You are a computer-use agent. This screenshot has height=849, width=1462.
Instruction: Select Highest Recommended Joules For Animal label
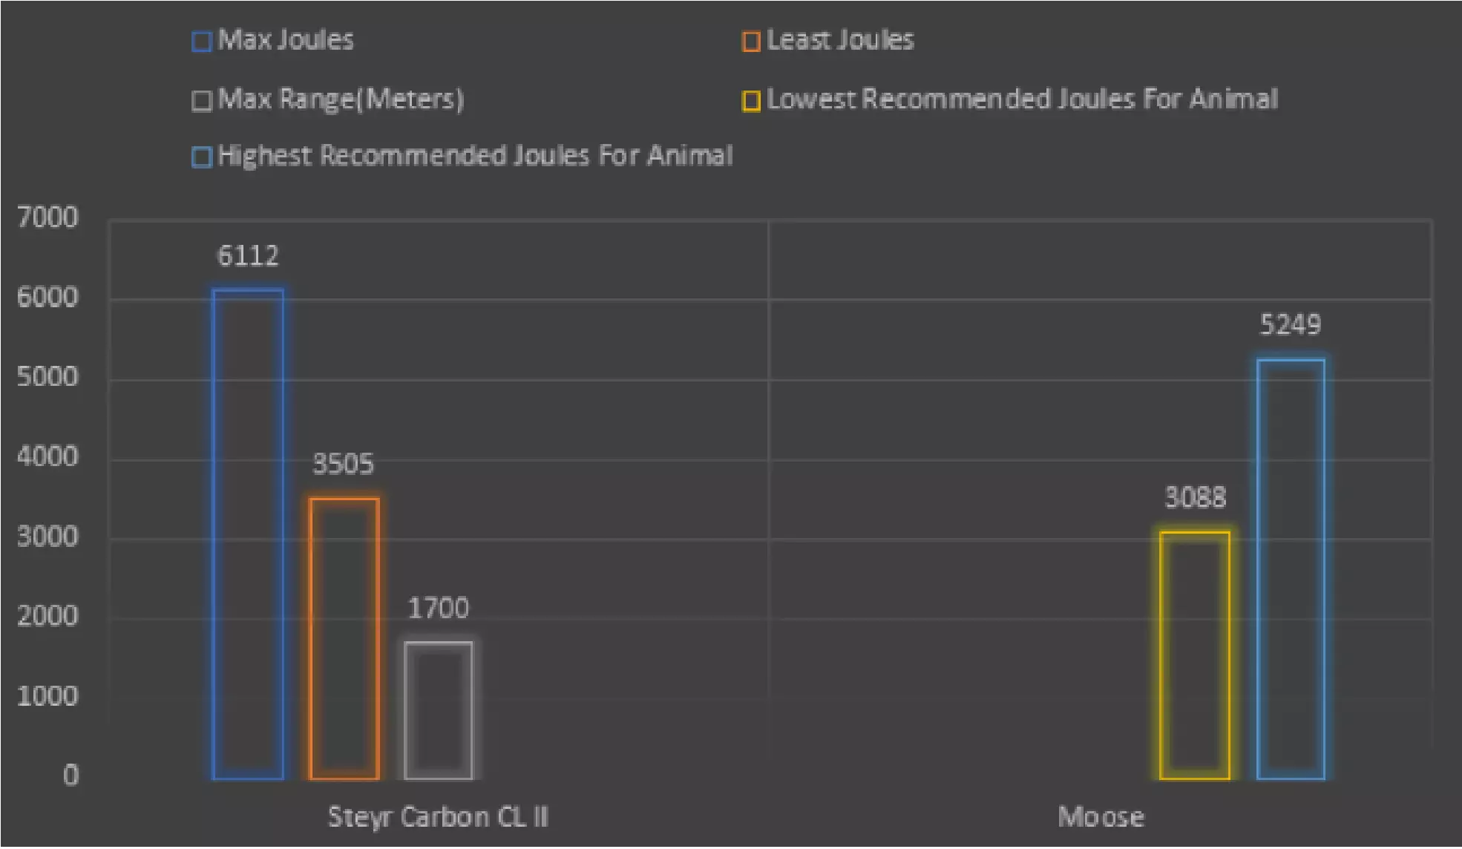(475, 156)
